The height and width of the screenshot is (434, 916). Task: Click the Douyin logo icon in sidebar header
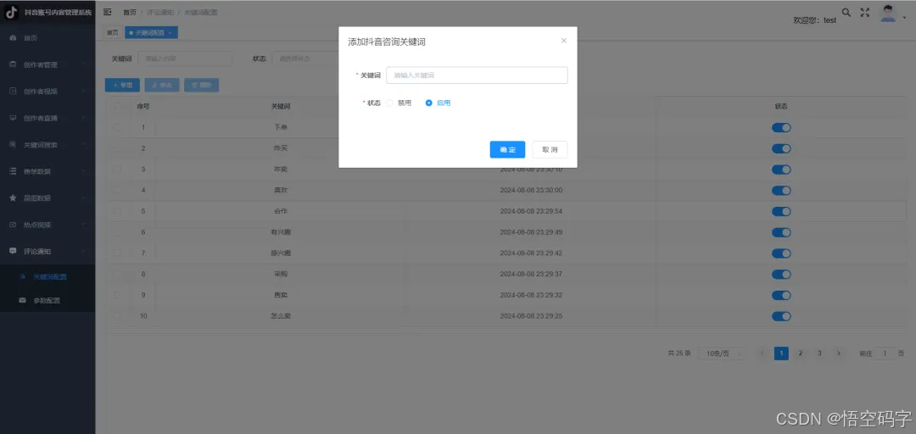pos(12,12)
